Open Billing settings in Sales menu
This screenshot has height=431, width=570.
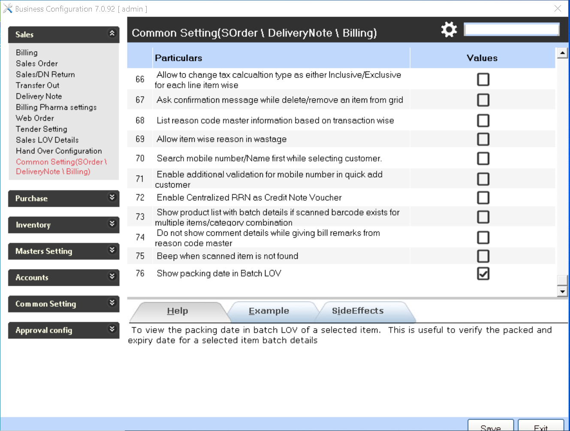tap(27, 53)
